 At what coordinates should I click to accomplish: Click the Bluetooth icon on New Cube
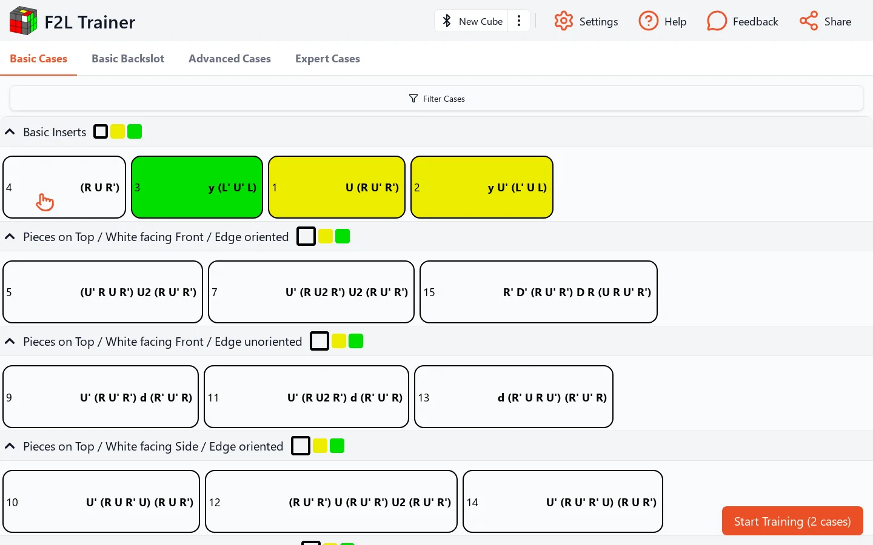[447, 21]
